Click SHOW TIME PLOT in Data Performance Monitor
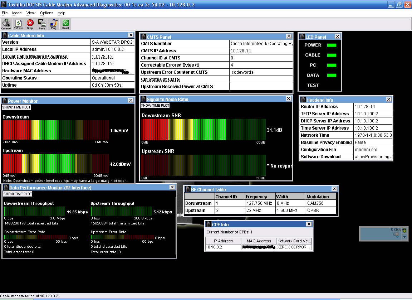Viewport: 412px width, 300px height. point(18,194)
